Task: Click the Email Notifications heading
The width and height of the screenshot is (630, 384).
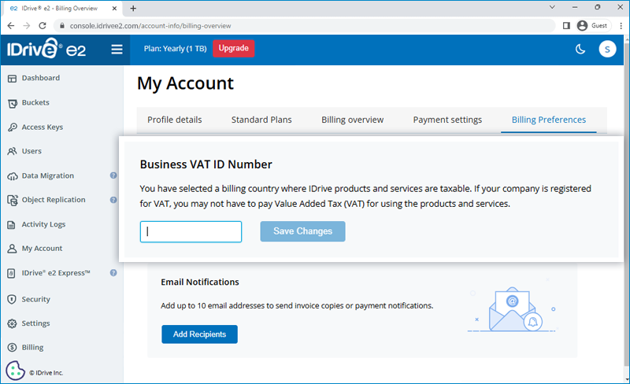Action: click(x=200, y=282)
